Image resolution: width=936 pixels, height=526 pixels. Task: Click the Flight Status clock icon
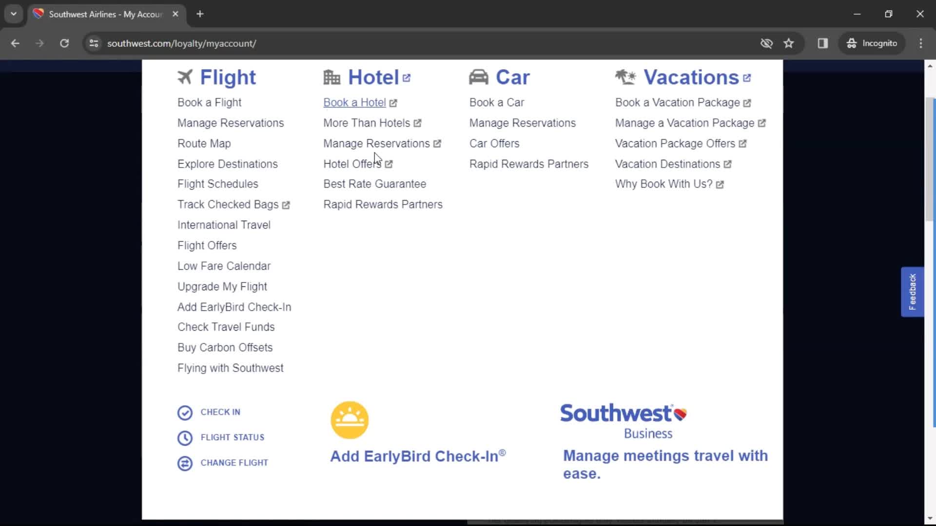184,437
